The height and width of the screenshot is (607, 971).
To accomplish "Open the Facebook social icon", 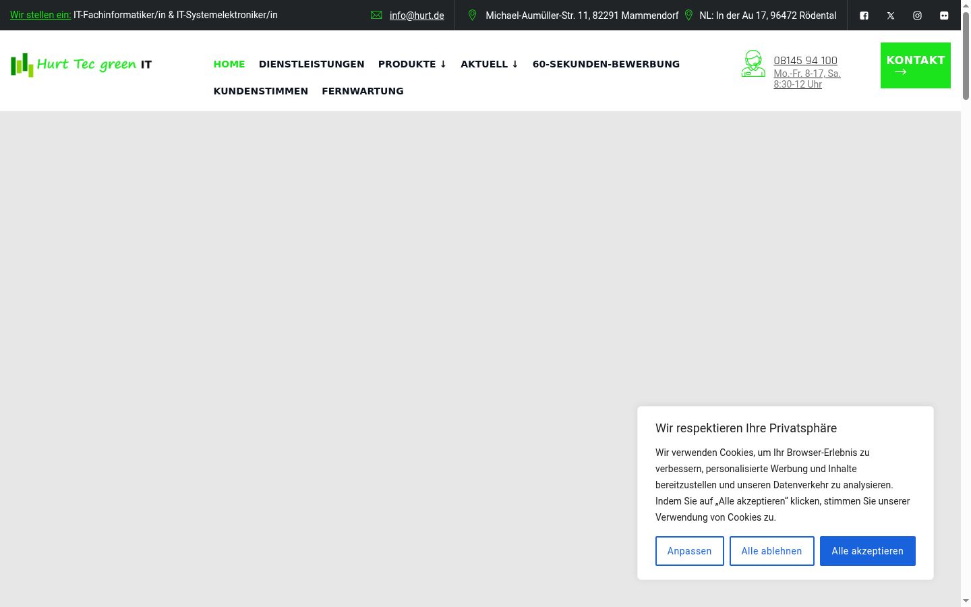I will coord(864,16).
